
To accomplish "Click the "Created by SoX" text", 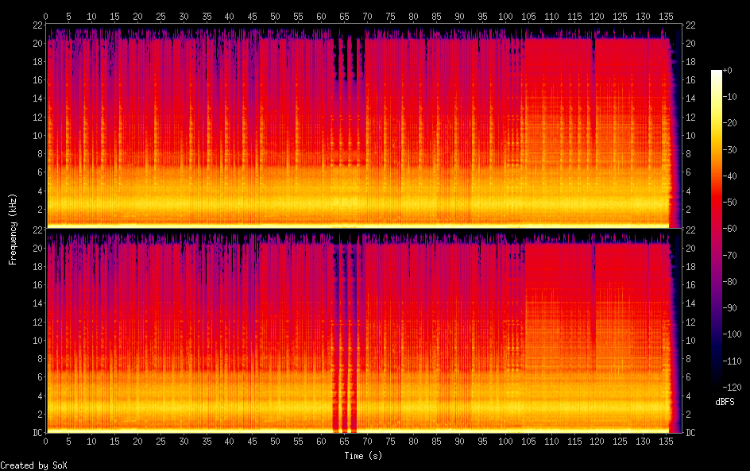I will (x=33, y=465).
